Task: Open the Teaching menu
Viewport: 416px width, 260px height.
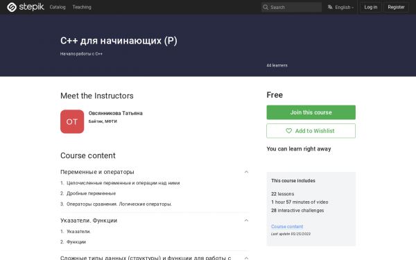Action: tap(82, 7)
